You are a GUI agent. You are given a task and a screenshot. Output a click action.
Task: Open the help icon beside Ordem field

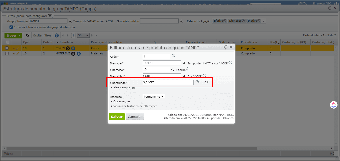(173, 56)
